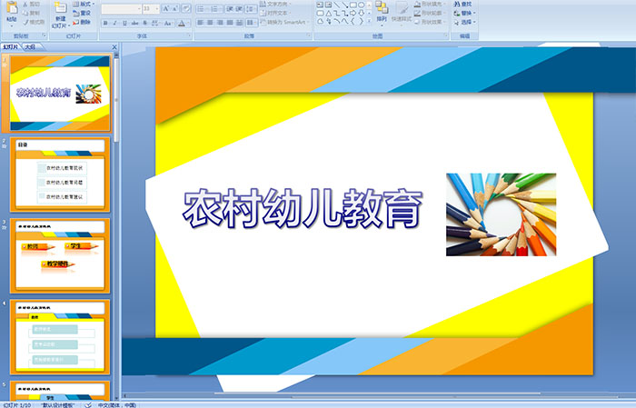This screenshot has width=636, height=408.
Task: Toggle Align Text Left
Action: pyautogui.click(x=201, y=23)
